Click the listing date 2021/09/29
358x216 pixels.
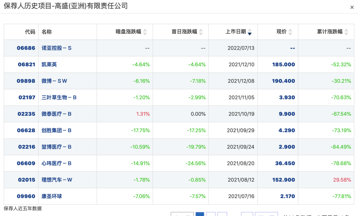pyautogui.click(x=241, y=131)
